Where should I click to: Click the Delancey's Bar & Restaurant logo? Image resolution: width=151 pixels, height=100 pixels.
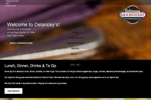pos(133,14)
